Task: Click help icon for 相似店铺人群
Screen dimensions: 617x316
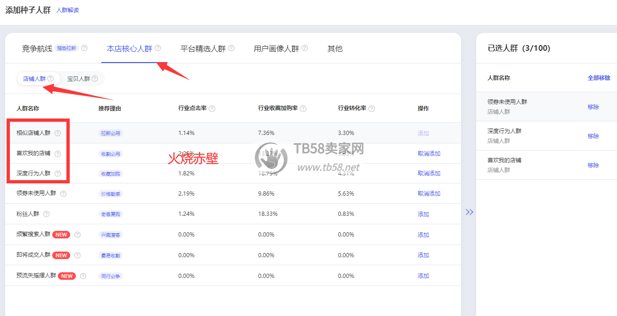Action: tap(58, 133)
